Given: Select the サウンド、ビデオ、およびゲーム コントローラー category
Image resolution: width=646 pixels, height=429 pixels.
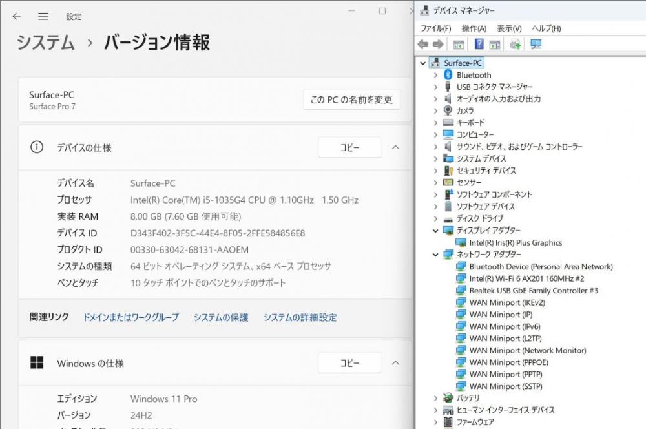Looking at the screenshot, I should pos(519,146).
